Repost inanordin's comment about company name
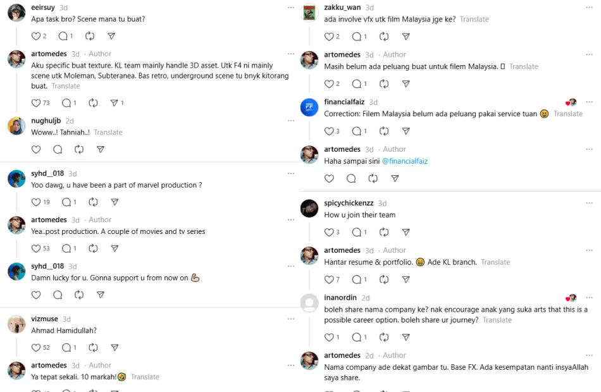This screenshot has width=601, height=392. point(383,338)
